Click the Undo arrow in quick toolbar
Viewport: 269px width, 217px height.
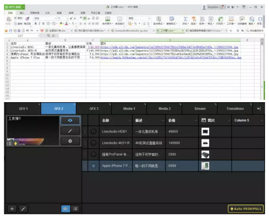point(27,30)
